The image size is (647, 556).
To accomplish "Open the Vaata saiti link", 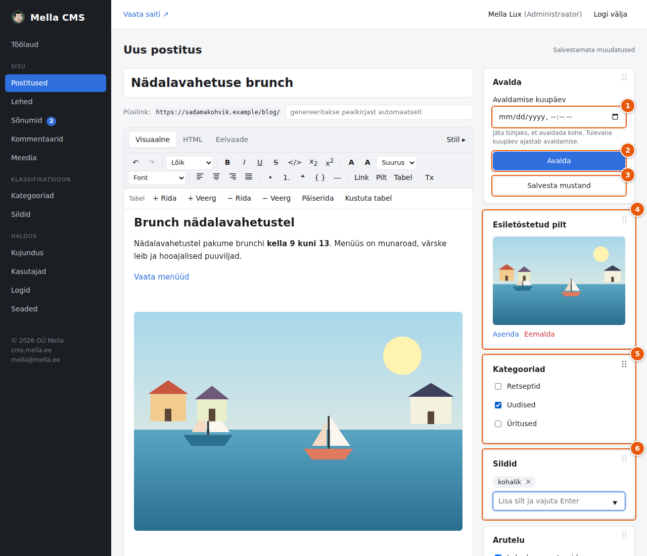I will pos(146,14).
